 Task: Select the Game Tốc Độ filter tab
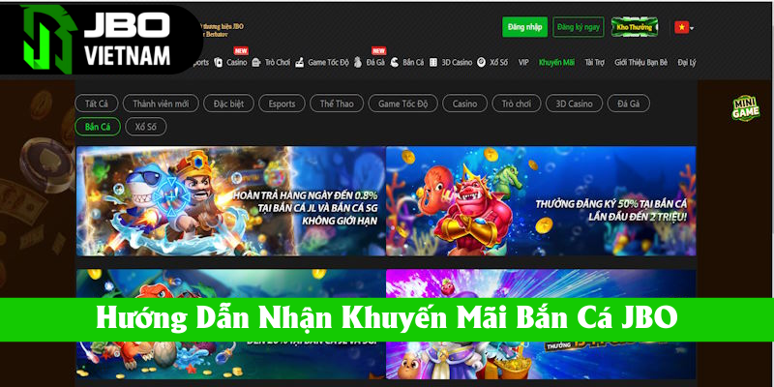point(402,104)
